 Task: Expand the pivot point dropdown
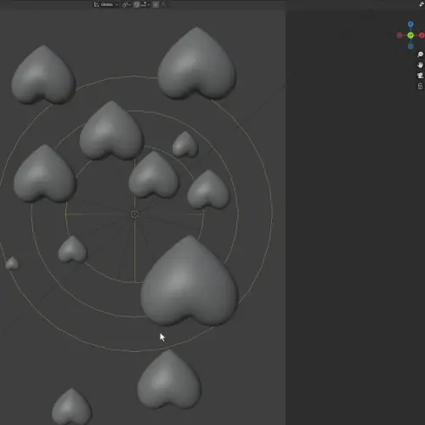point(127,4)
